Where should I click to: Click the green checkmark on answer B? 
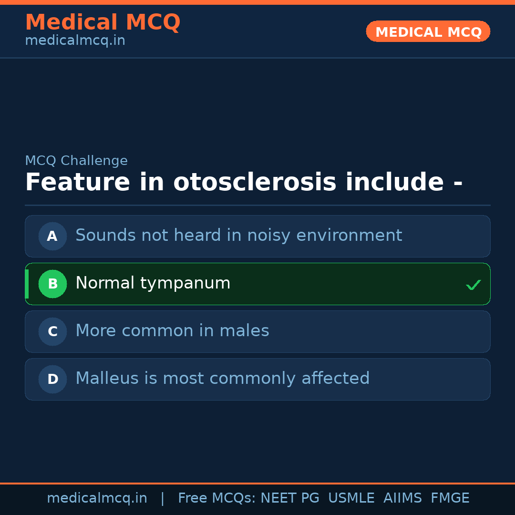474,284
